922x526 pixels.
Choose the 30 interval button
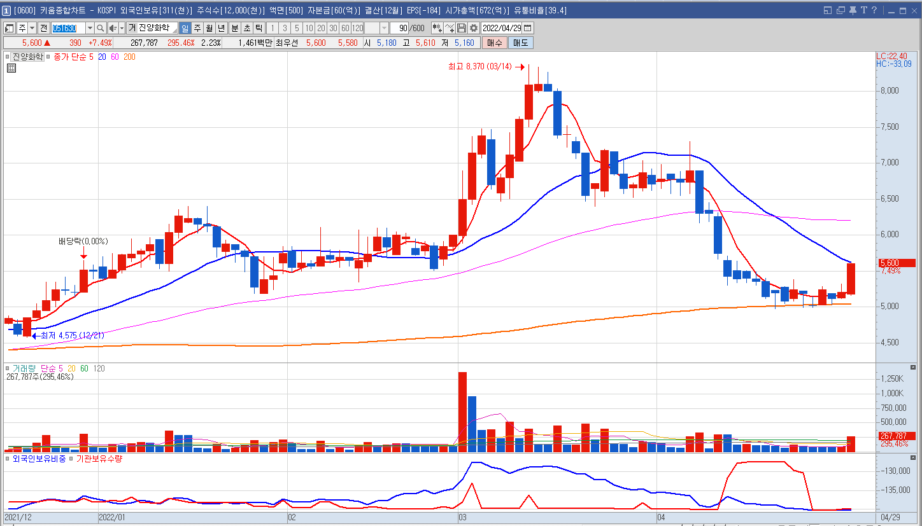coord(333,28)
